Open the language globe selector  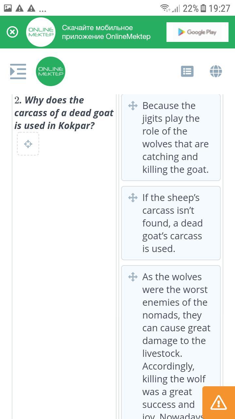click(x=216, y=71)
